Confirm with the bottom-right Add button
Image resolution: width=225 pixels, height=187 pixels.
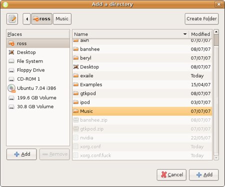[203, 175]
